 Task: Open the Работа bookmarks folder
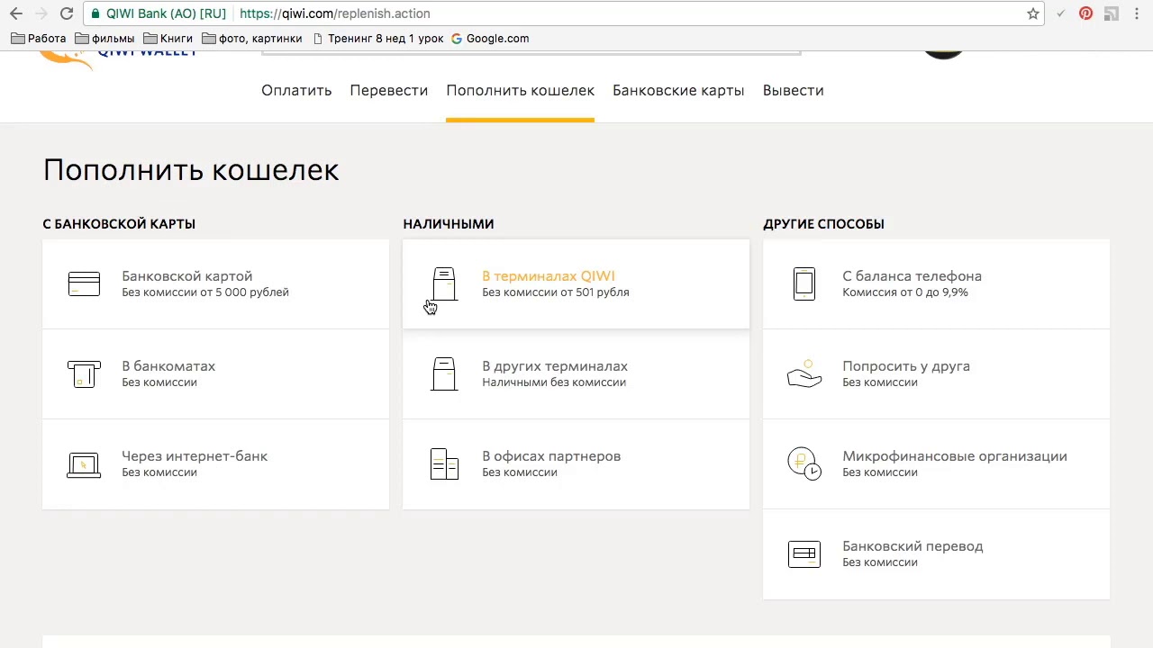point(39,39)
